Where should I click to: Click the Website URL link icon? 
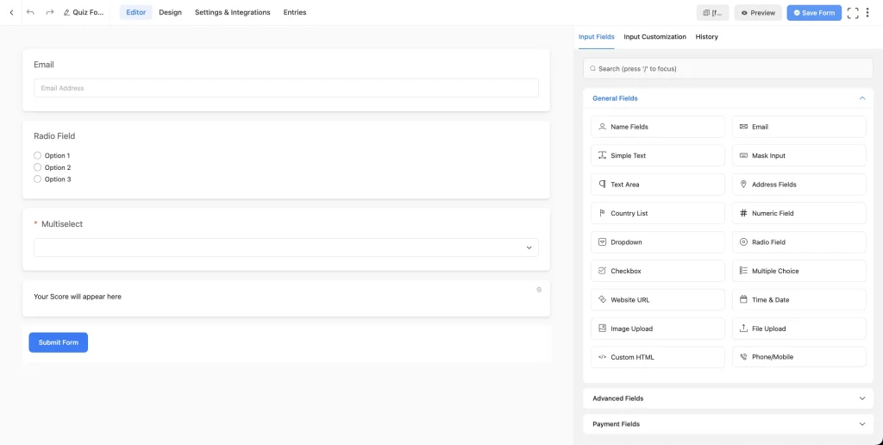(602, 299)
